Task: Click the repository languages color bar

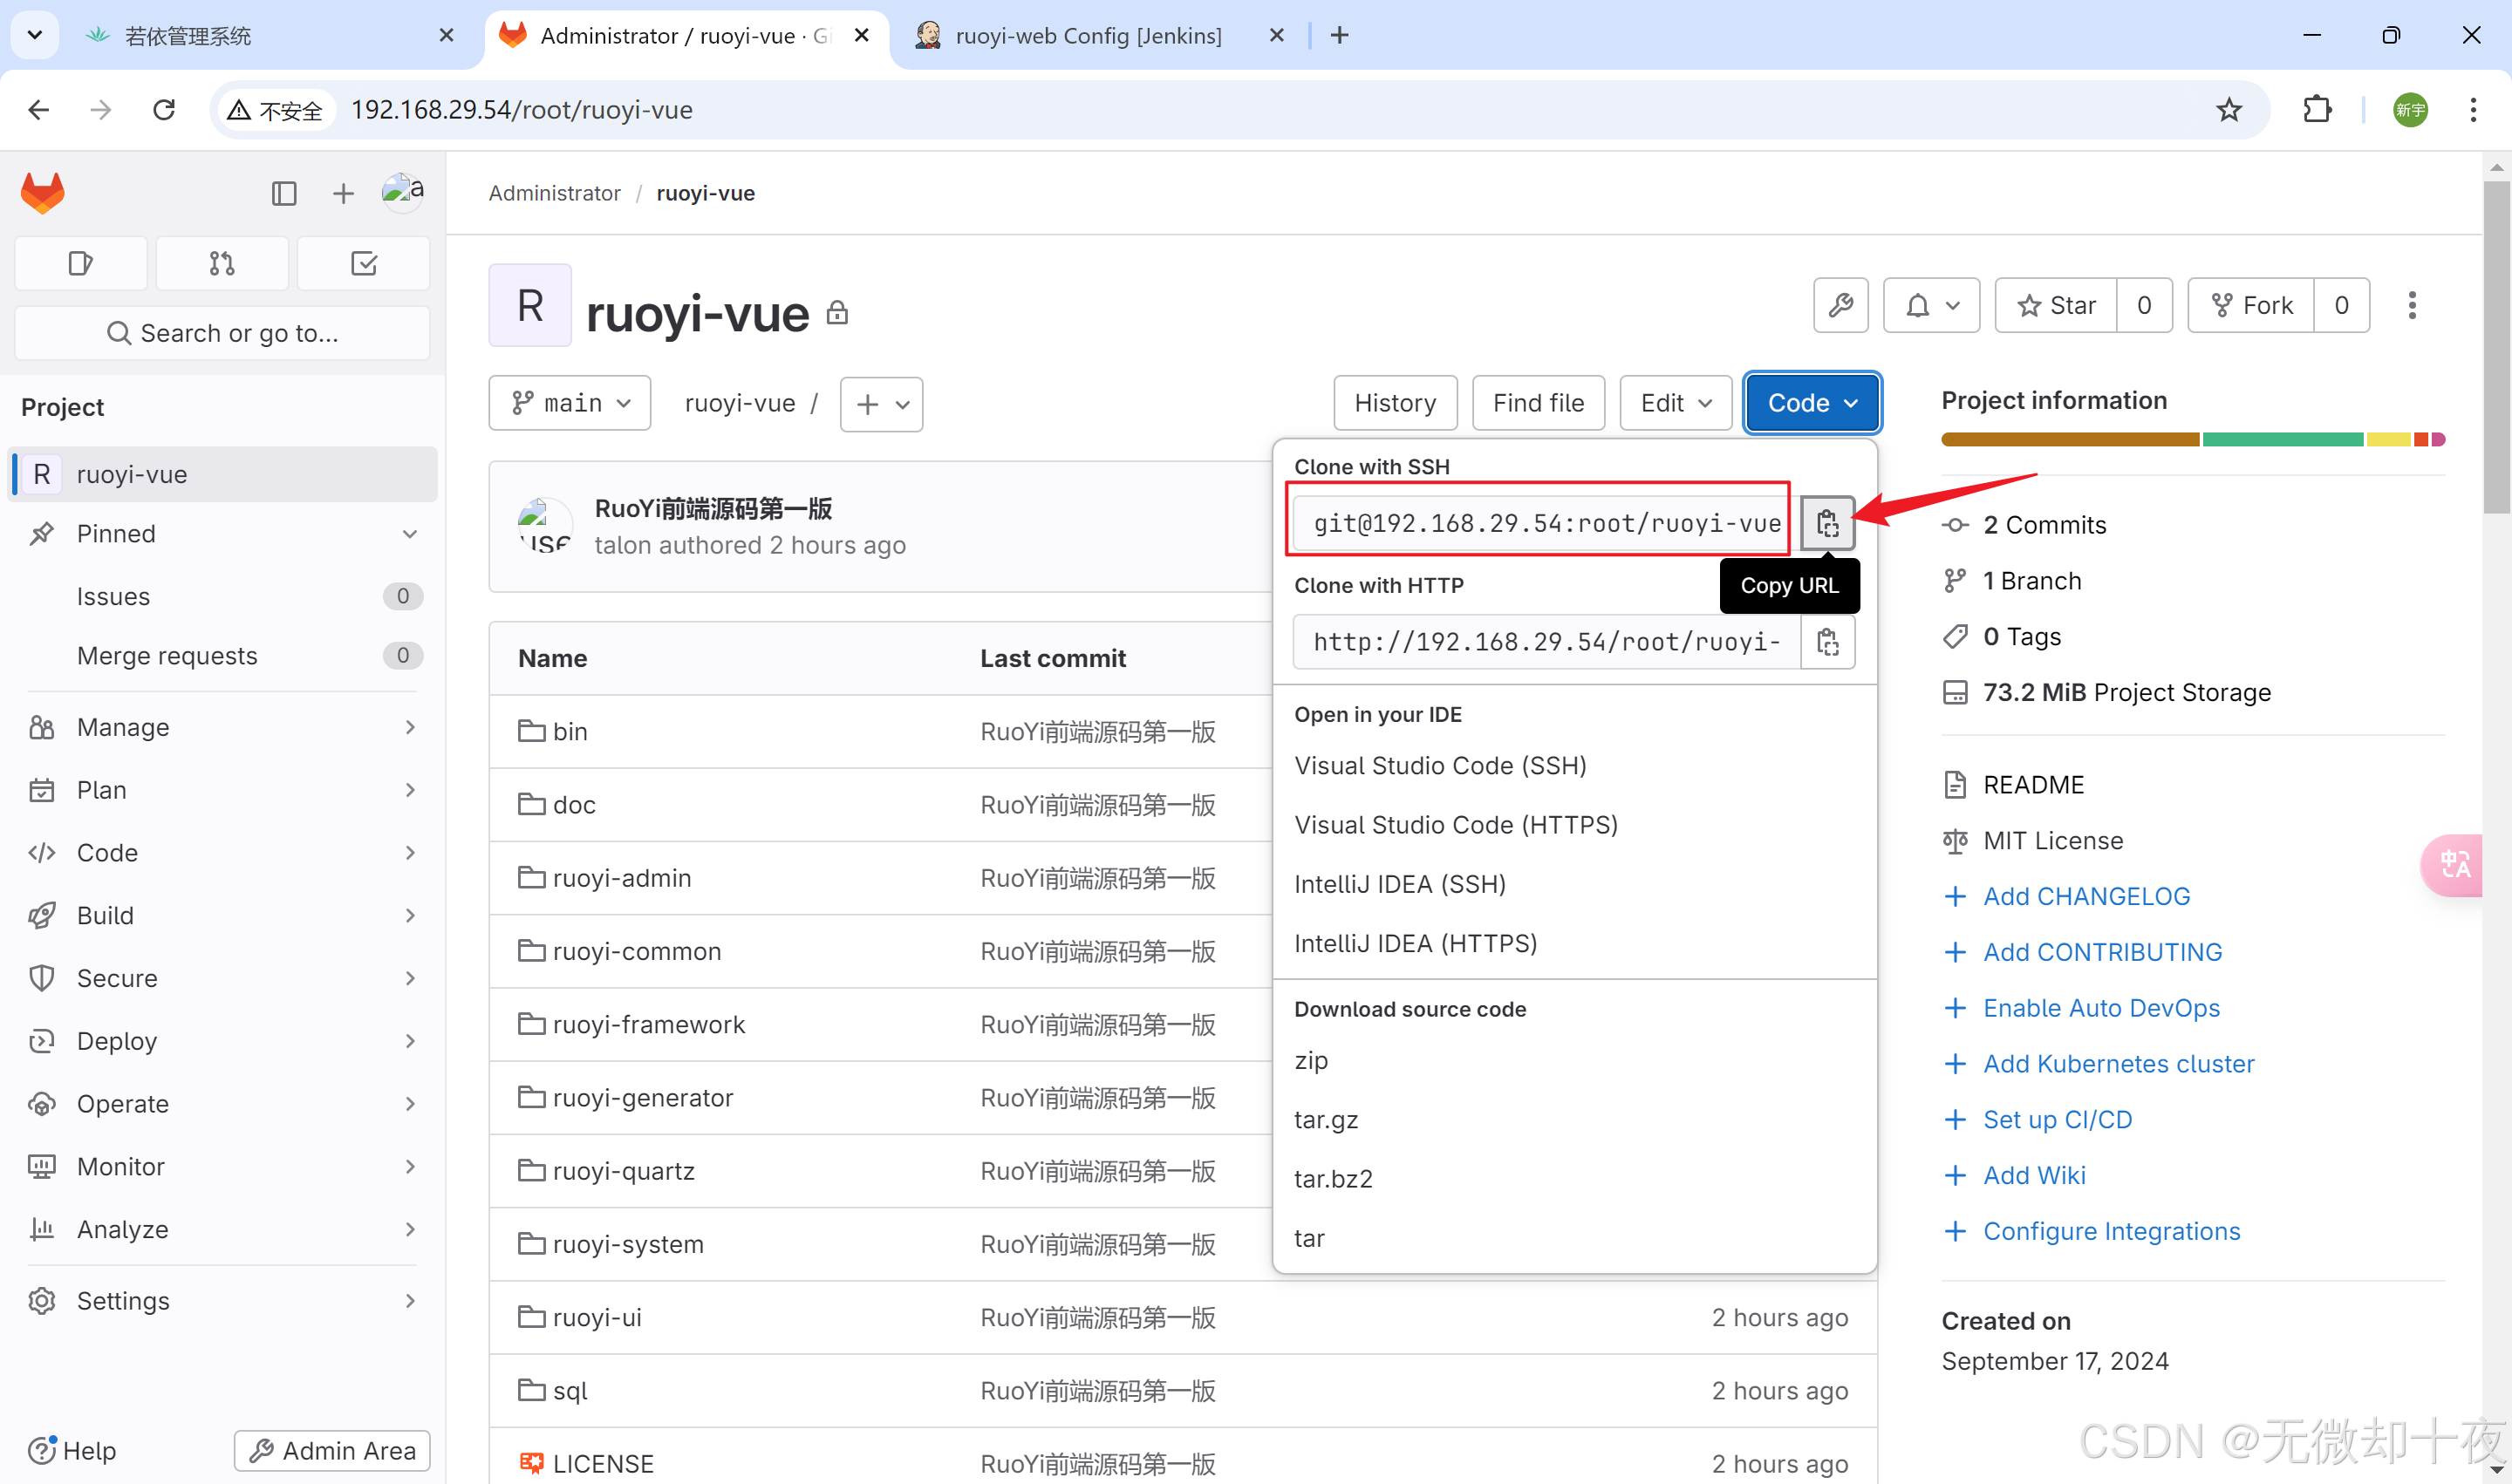Action: [2192, 439]
